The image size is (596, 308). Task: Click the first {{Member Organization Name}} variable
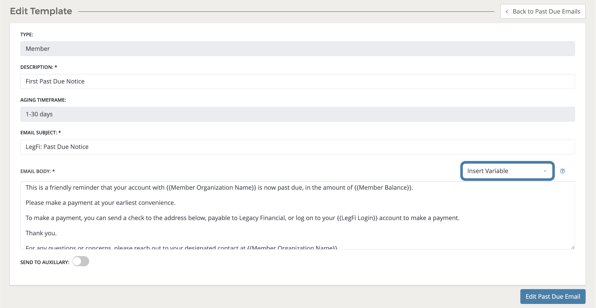coord(211,188)
